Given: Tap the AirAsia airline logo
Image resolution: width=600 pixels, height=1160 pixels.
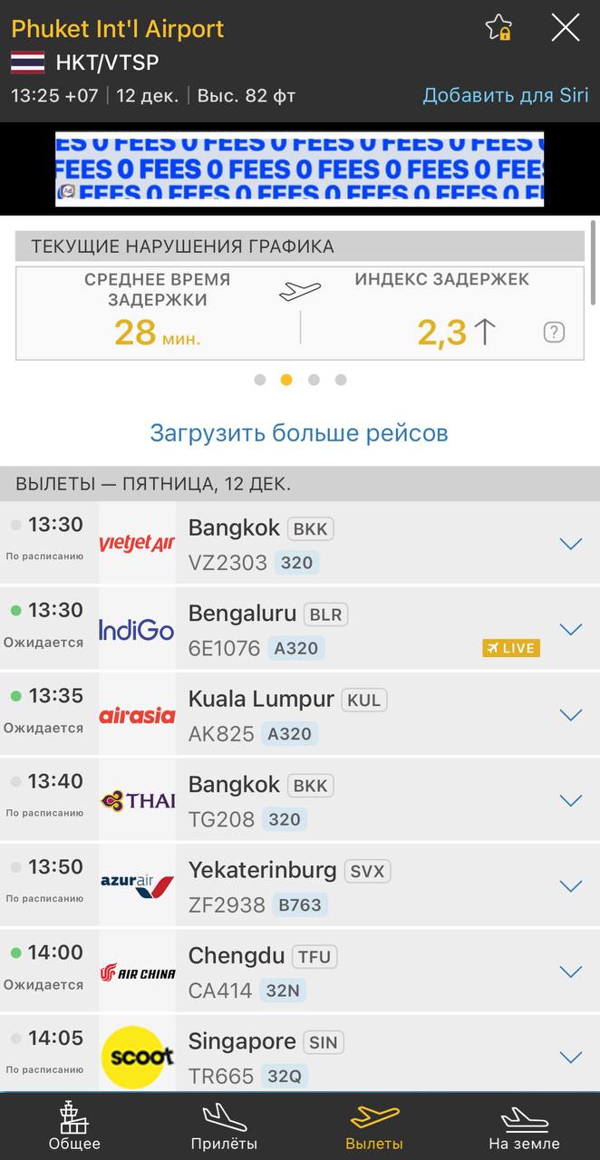Looking at the screenshot, I should 137,715.
